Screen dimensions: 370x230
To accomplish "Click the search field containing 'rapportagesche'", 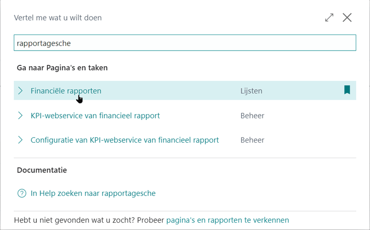I will 185,43.
